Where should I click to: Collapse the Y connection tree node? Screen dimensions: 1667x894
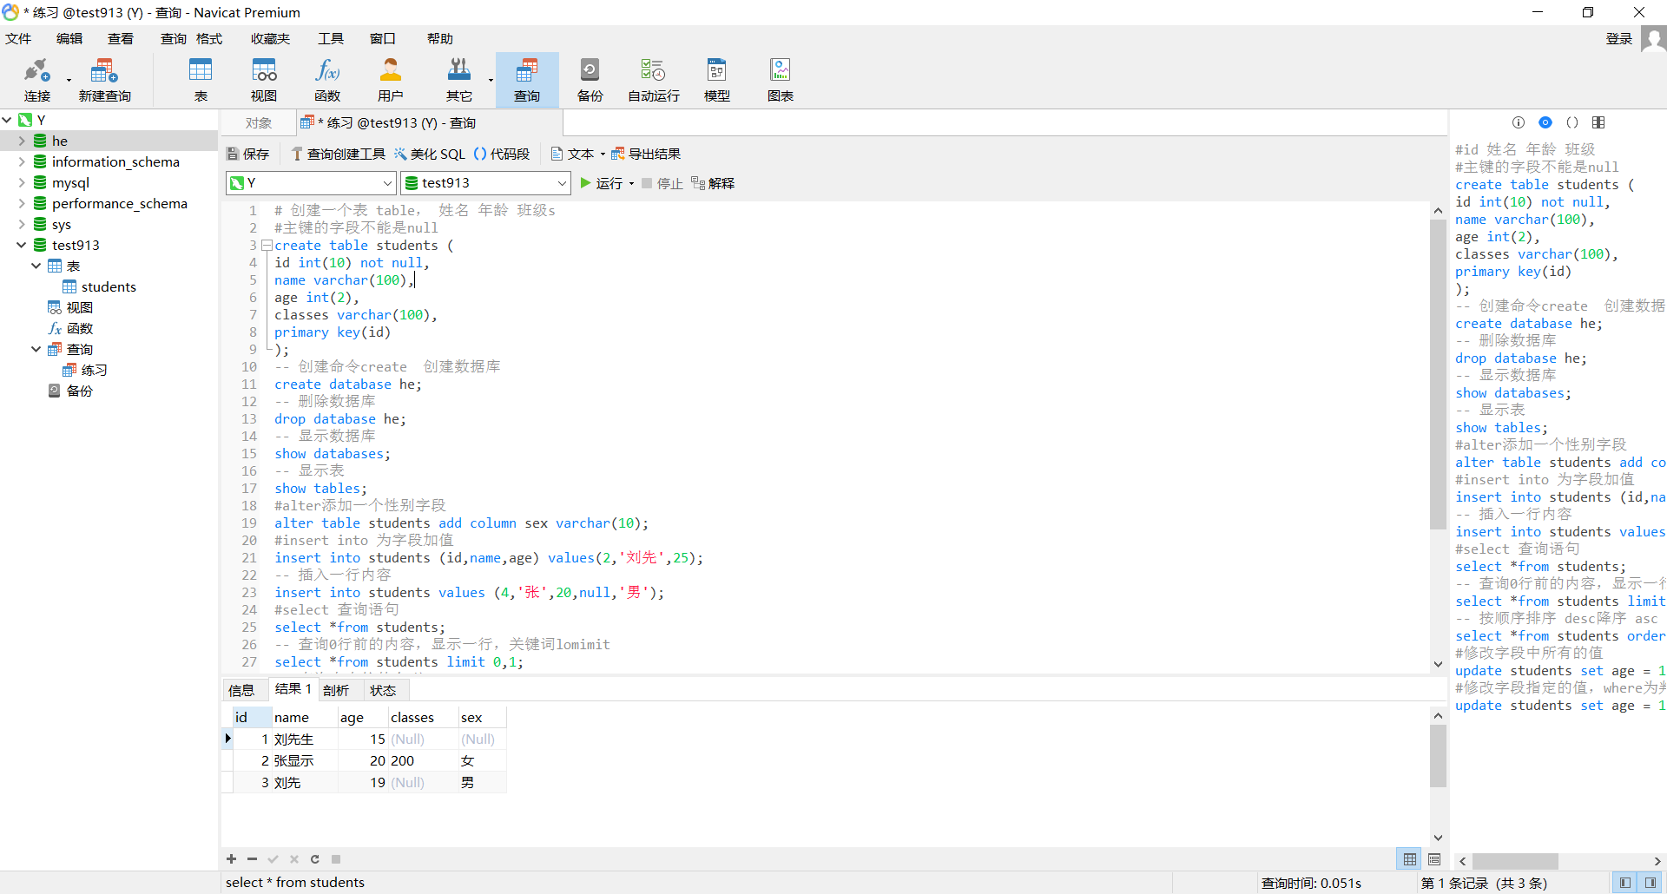point(7,120)
